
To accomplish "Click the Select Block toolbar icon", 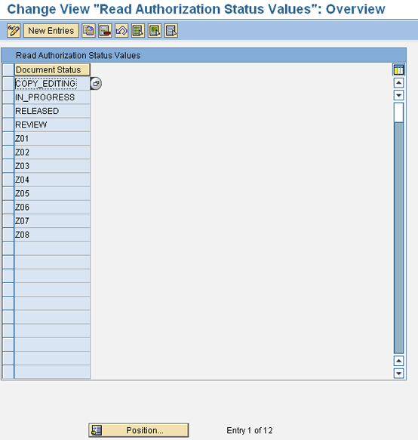I will [x=155, y=31].
